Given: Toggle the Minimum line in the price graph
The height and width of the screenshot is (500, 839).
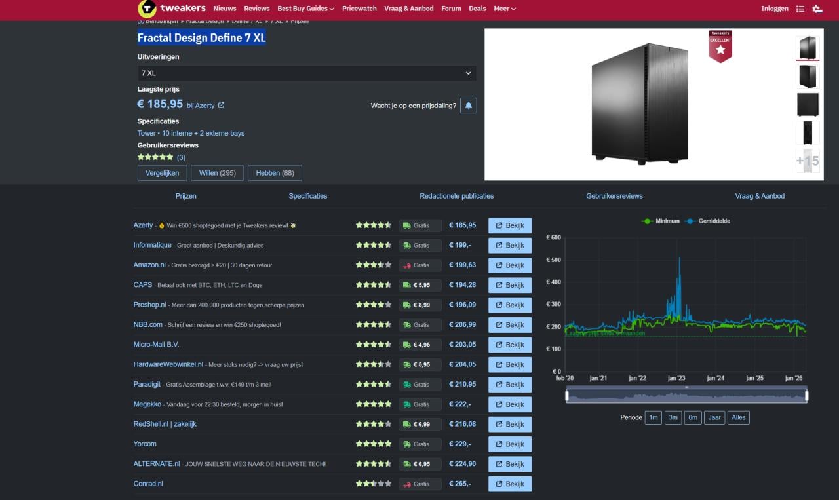Looking at the screenshot, I should tap(659, 221).
